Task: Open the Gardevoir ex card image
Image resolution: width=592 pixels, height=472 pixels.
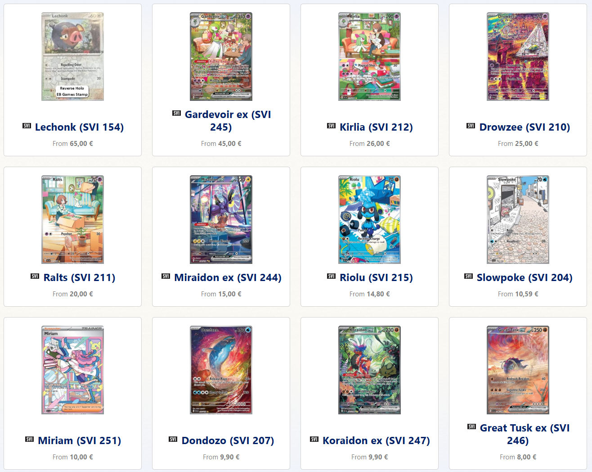Action: click(221, 56)
